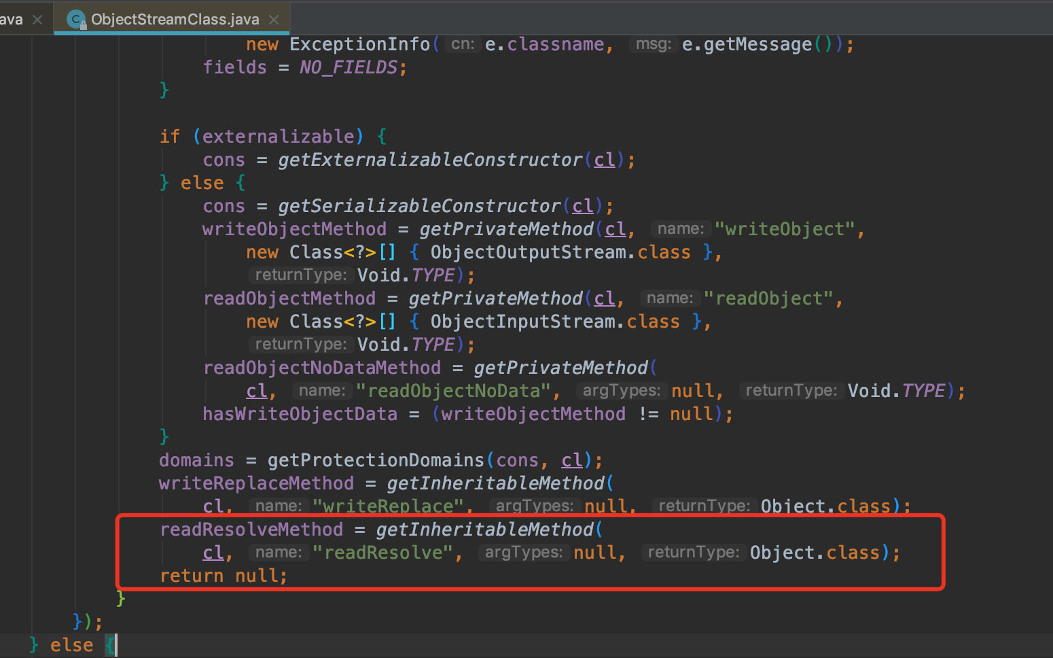The image size is (1053, 658).
Task: Click the "writeObject" string literal
Action: pos(784,229)
